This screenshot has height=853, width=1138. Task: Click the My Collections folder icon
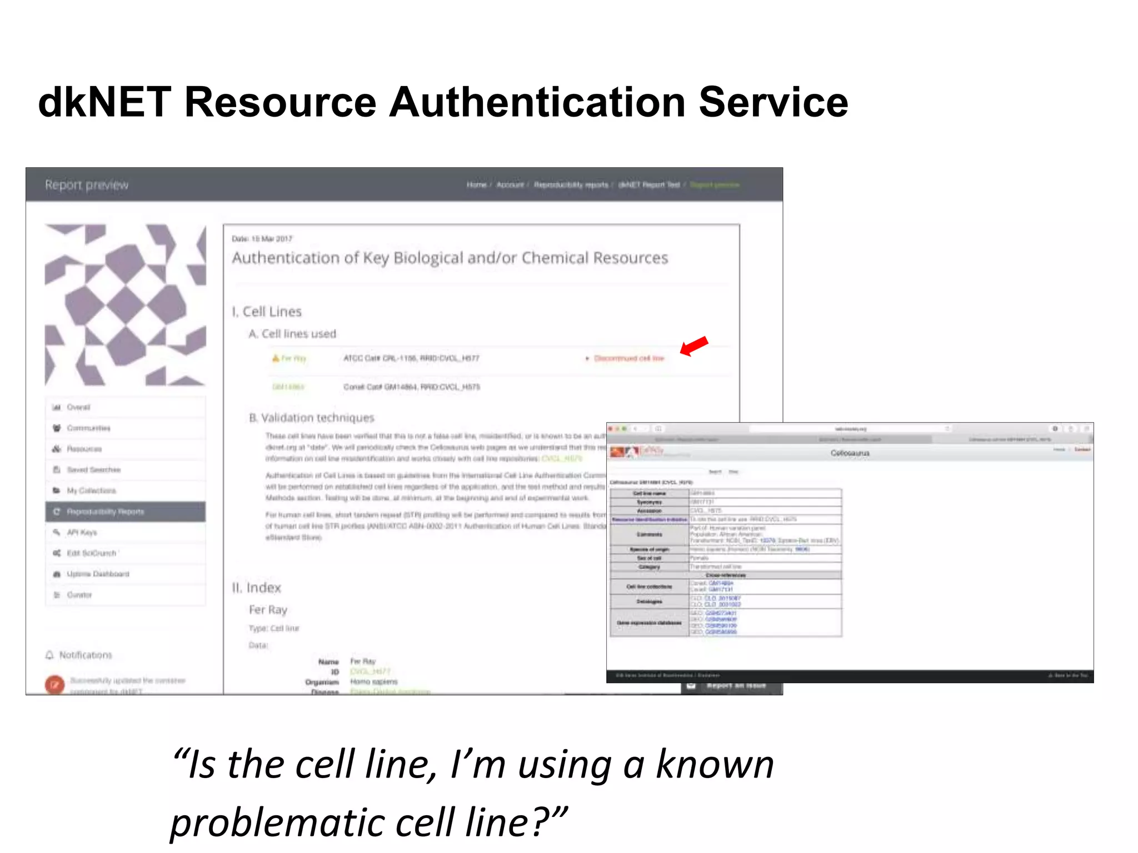point(56,490)
